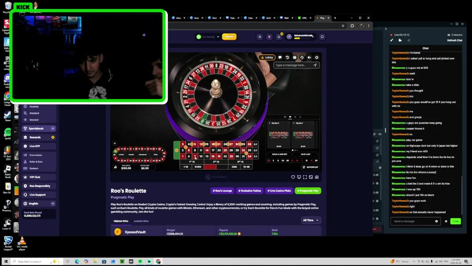Image resolution: width=472 pixels, height=266 pixels.
Task: Open the # Exclusive Tables tag
Action: (x=250, y=191)
